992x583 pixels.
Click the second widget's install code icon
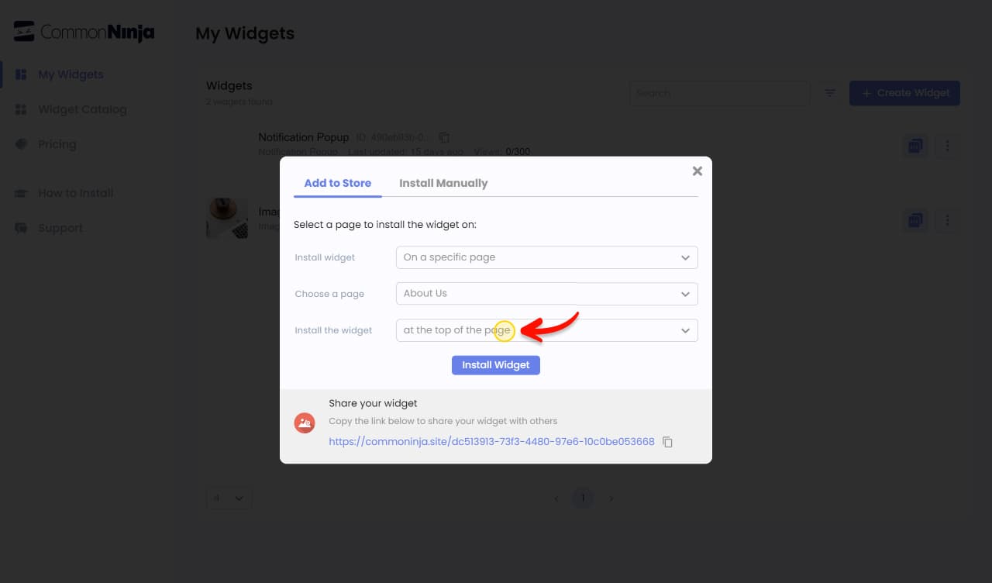[x=915, y=221]
